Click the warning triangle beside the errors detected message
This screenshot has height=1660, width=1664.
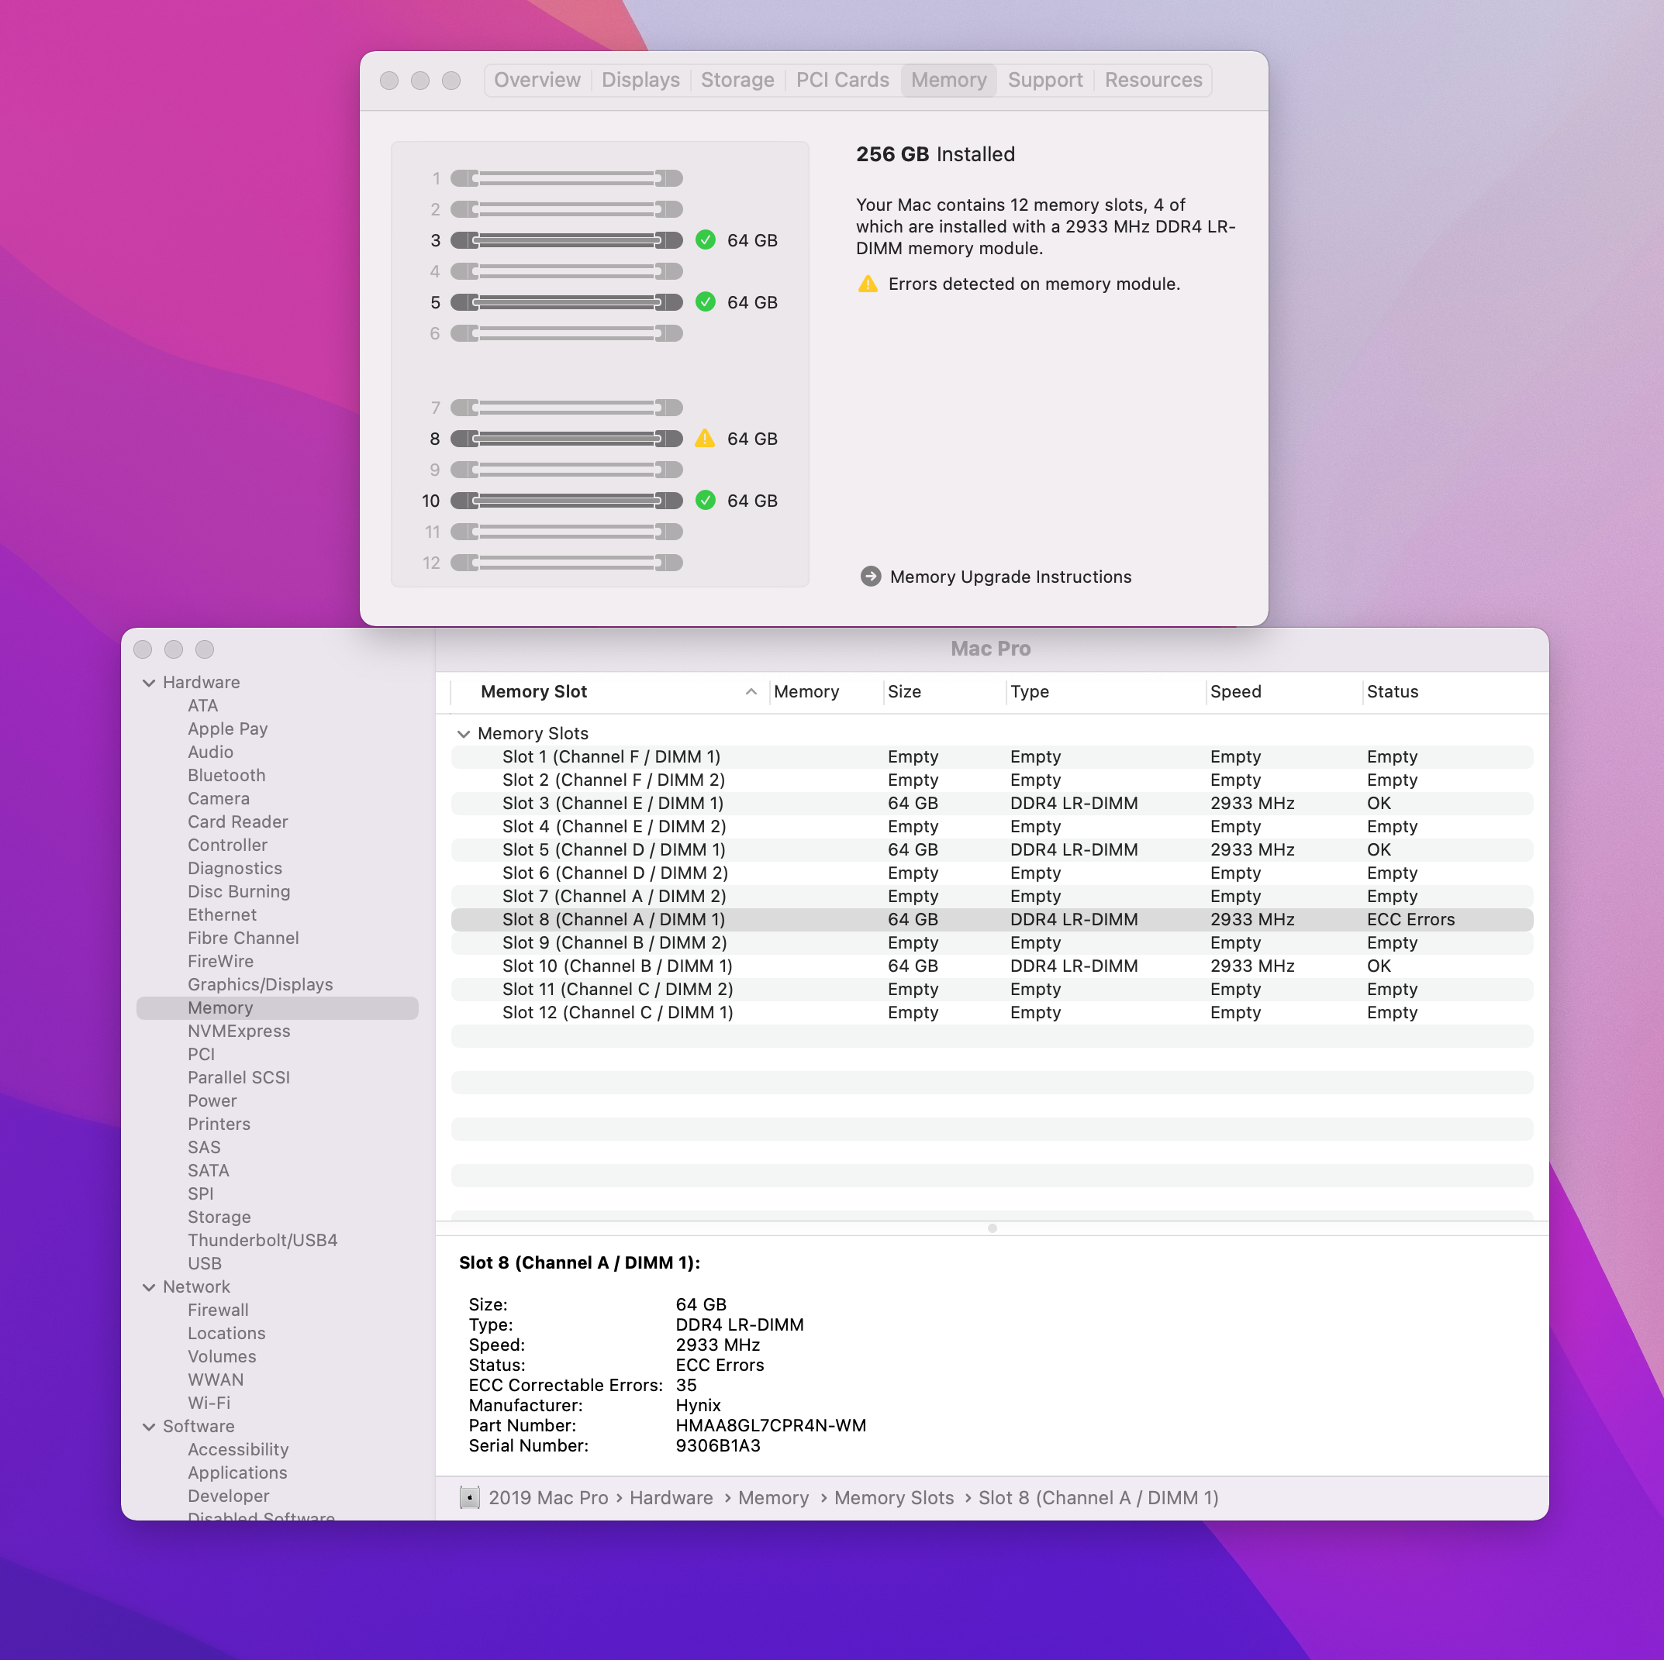point(868,284)
